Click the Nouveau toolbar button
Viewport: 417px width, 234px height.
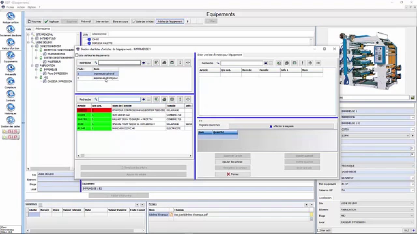click(x=35, y=21)
